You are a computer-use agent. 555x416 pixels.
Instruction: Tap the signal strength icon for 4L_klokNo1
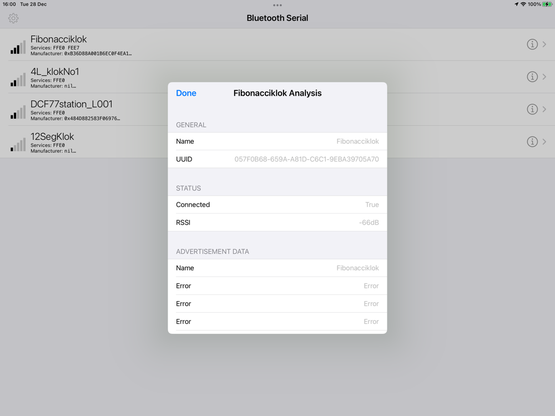[18, 79]
